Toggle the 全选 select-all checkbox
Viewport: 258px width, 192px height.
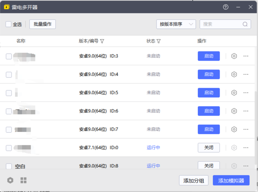(x=9, y=24)
